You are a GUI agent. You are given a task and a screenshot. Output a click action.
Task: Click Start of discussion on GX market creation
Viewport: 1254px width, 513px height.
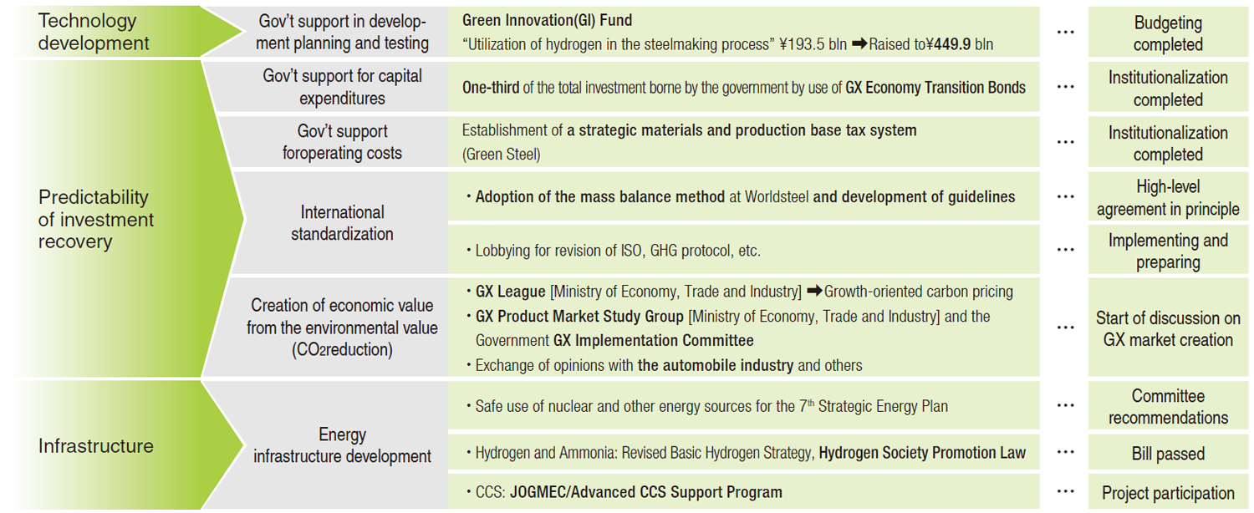1168,328
